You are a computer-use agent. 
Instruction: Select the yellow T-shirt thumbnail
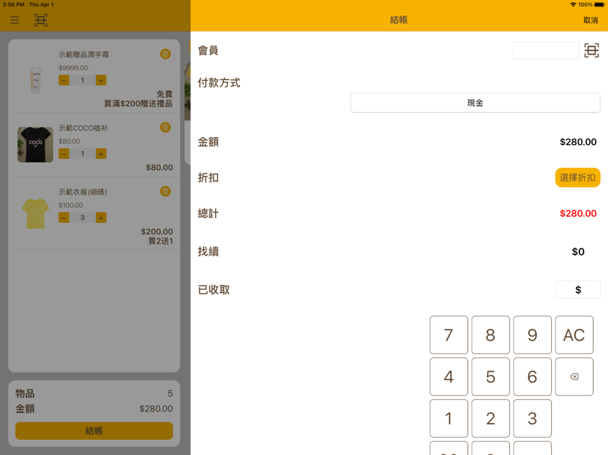35,213
